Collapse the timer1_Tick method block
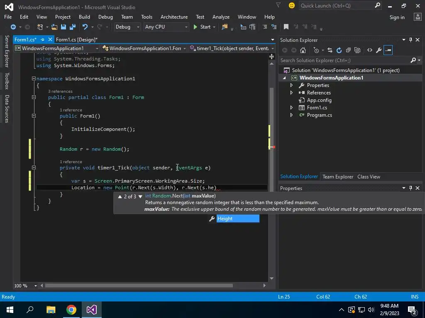Screen dimensions: 425x318 pyautogui.click(x=34, y=167)
